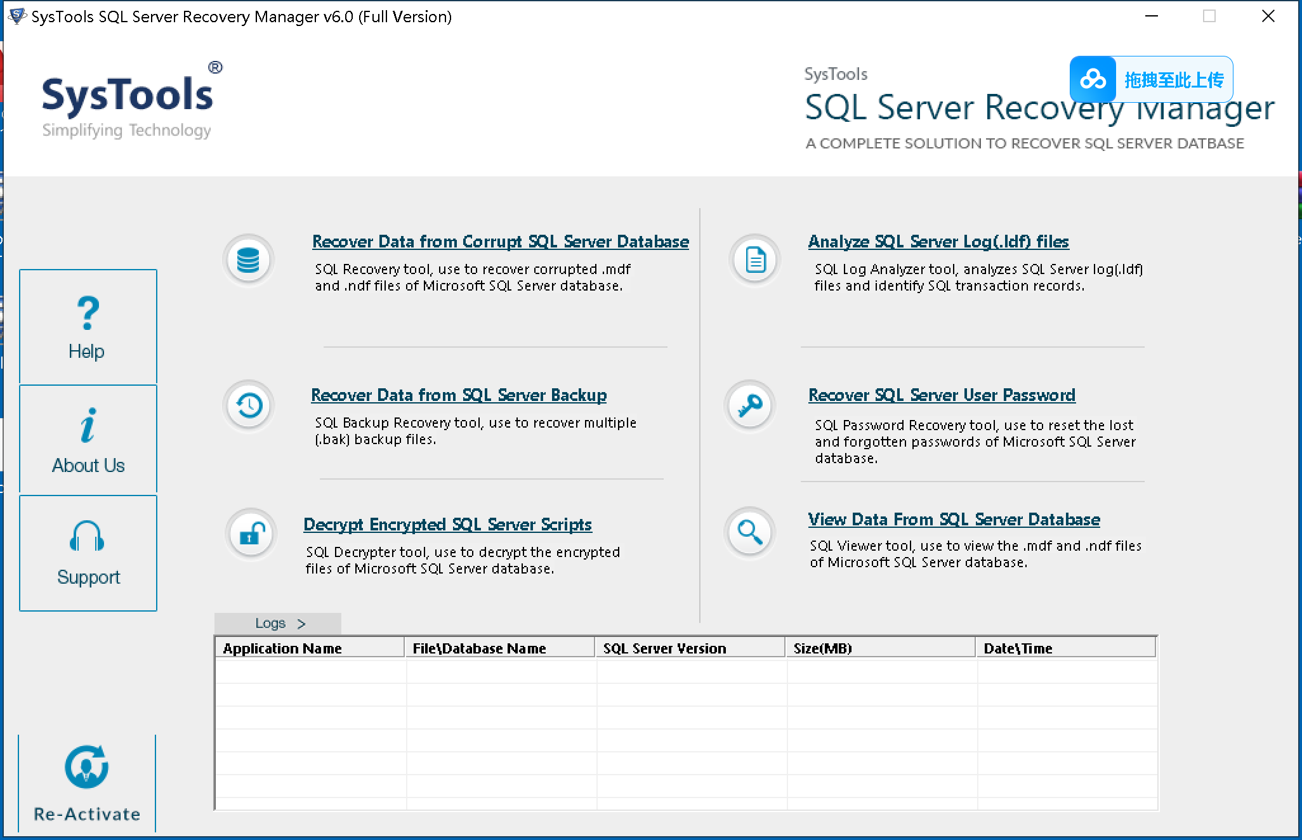Click the SysTools Simplifying Technology logo
This screenshot has width=1302, height=840.
pyautogui.click(x=131, y=100)
